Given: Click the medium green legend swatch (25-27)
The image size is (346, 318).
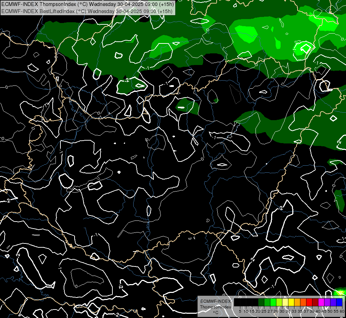Looking at the screenshot, I should point(267,302).
